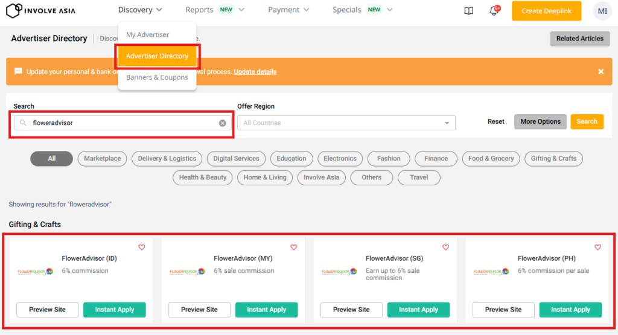Click the orange Search button

587,121
